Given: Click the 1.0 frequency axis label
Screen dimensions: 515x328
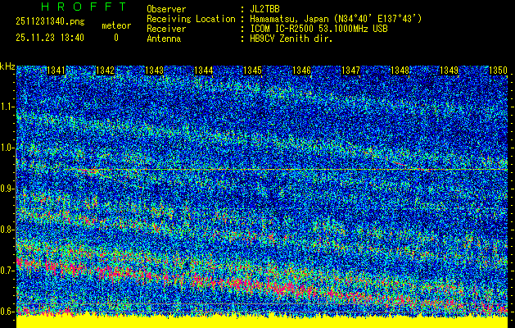Looking at the screenshot, I should click(x=7, y=148).
